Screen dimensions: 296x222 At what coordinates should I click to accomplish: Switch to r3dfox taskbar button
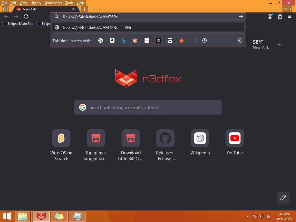[x=41, y=216]
